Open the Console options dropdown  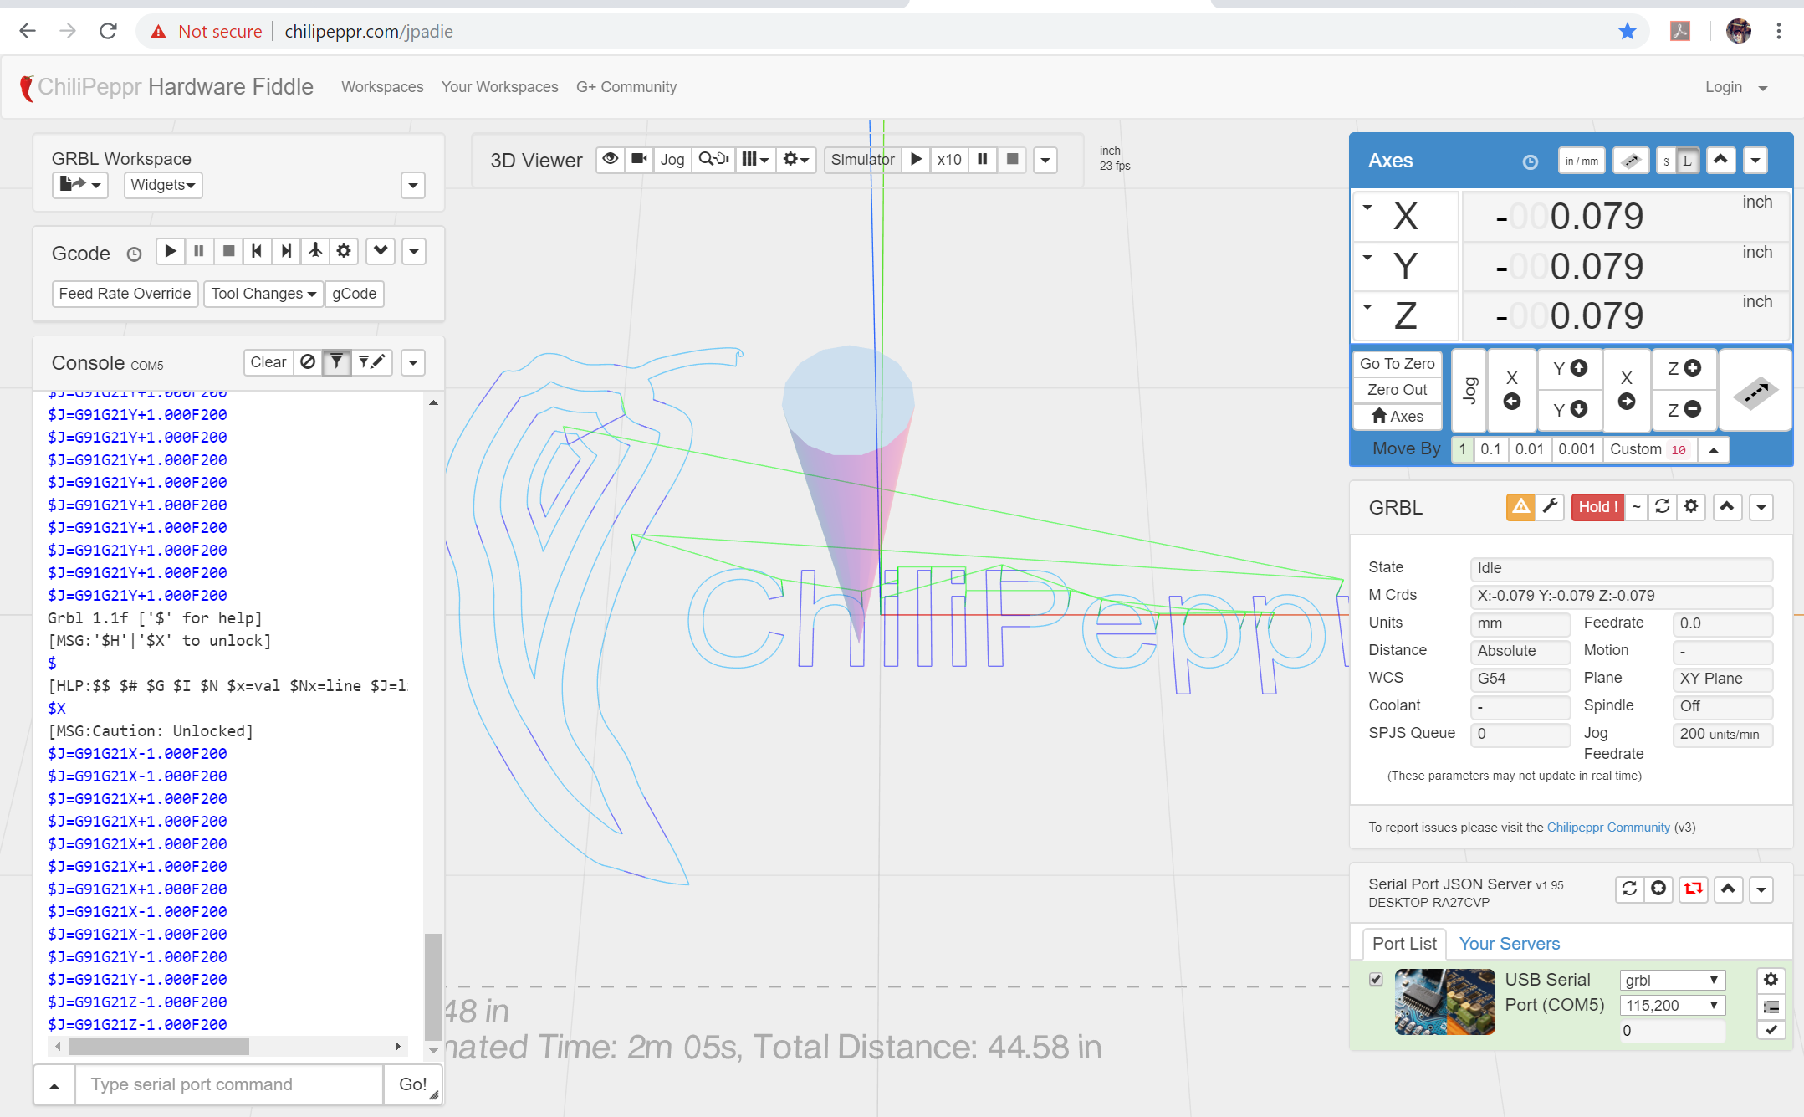tap(413, 362)
